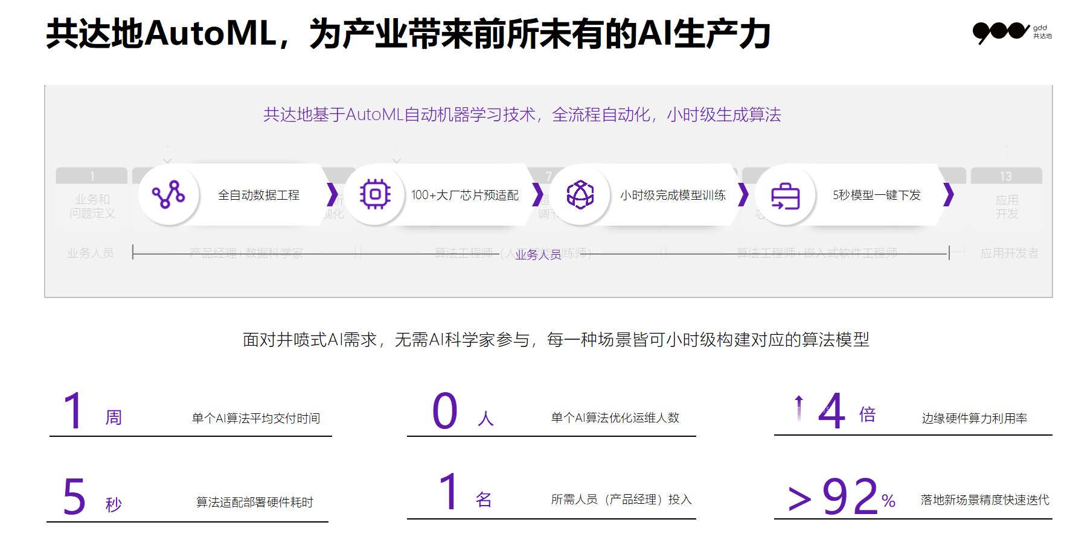Click the purple chevron after 小时级完成模型训练
The height and width of the screenshot is (537, 1070).
pyautogui.click(x=743, y=194)
